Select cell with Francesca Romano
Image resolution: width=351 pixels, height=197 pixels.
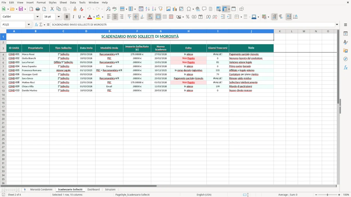coord(36,70)
